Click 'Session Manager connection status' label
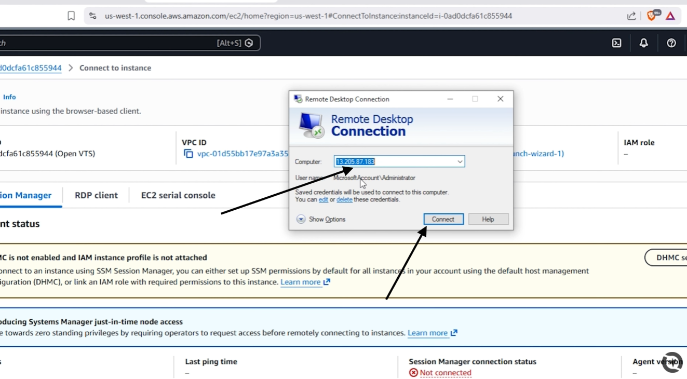The image size is (687, 379). pos(473,361)
